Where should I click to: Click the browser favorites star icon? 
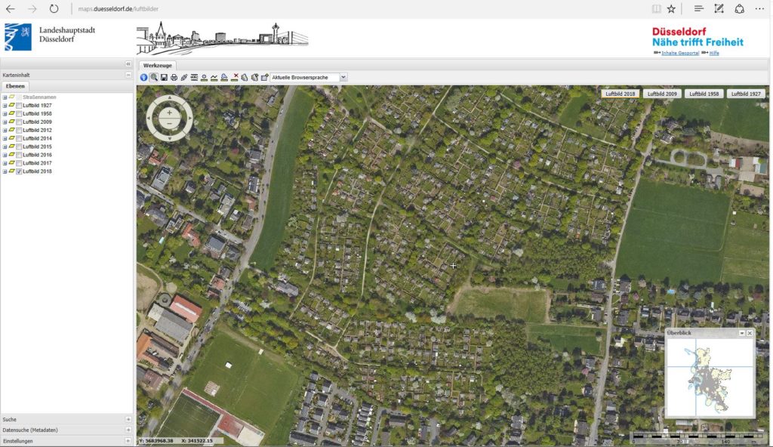pos(671,9)
